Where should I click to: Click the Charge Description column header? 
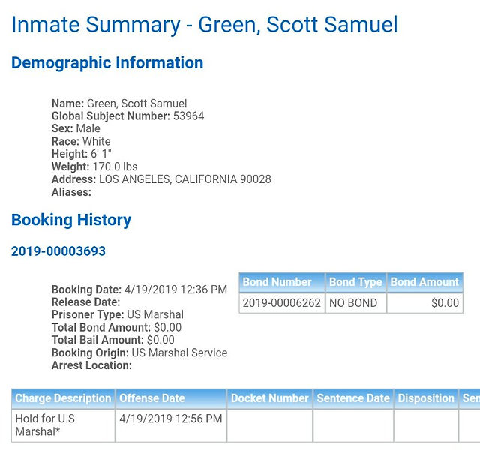[x=63, y=398]
